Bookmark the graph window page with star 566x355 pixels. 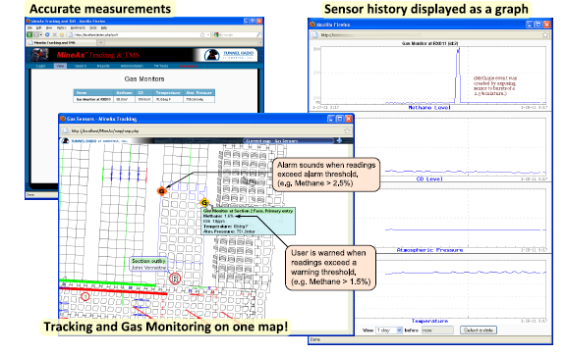545,35
